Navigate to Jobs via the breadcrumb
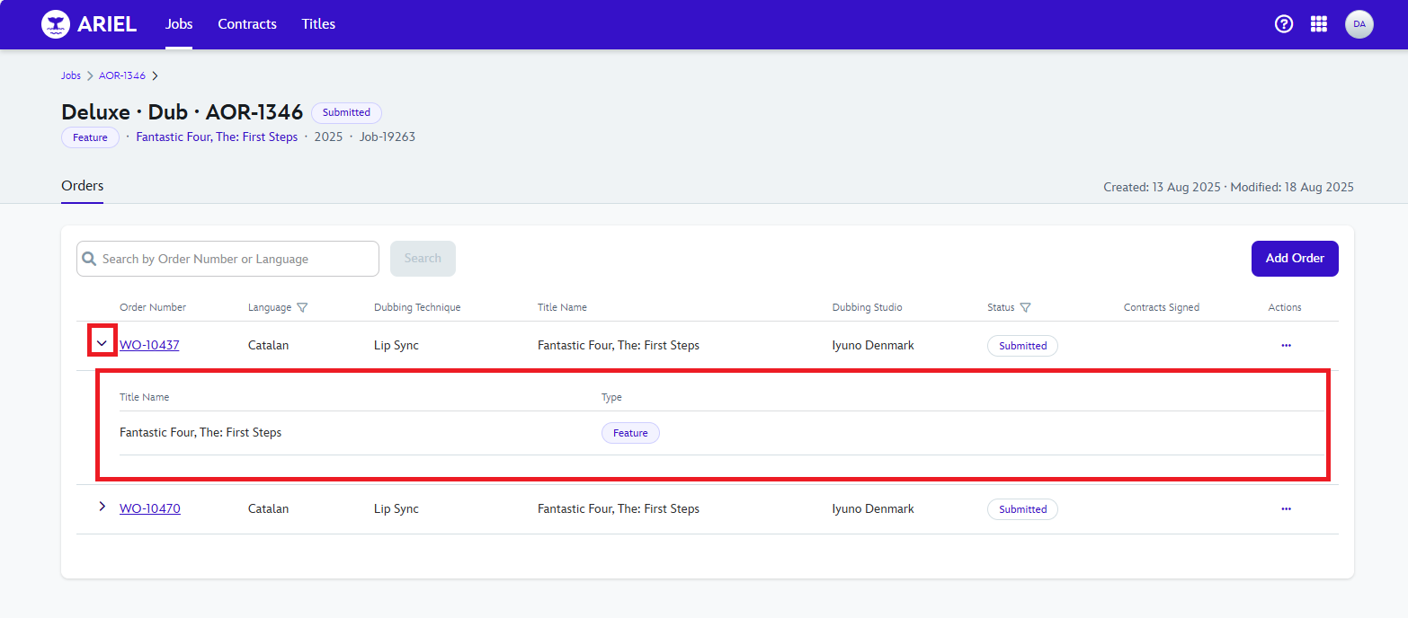 click(70, 75)
